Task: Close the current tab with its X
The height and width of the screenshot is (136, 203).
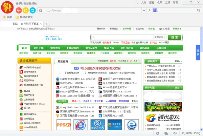Action: pos(41,24)
